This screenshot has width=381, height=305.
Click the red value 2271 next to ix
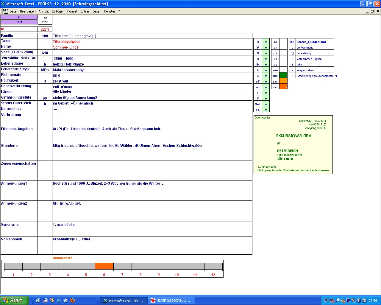tap(45, 29)
